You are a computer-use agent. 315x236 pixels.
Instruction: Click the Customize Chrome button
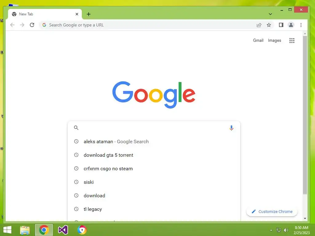point(272,211)
